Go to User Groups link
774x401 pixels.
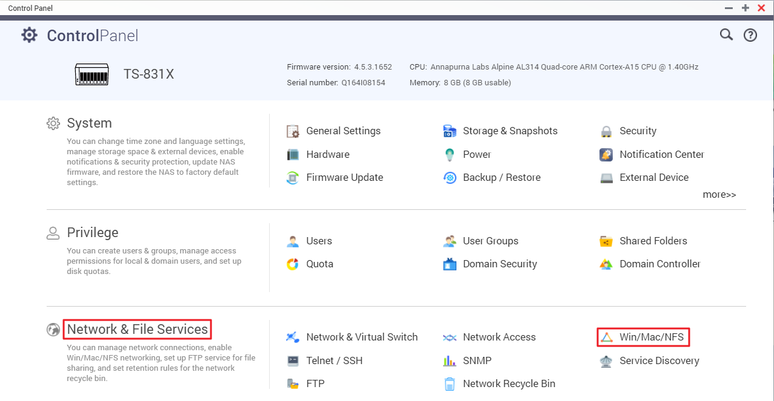[491, 241]
